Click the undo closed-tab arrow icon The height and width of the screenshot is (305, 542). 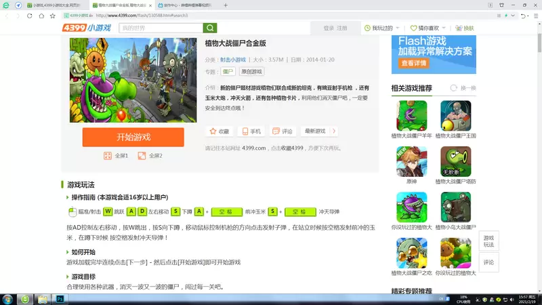[523, 16]
